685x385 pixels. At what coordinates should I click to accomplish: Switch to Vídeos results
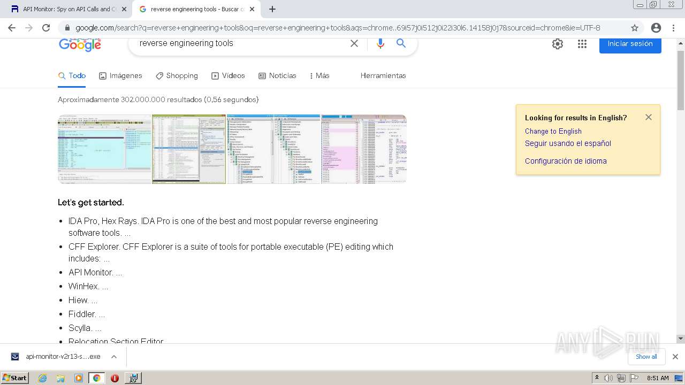point(228,75)
